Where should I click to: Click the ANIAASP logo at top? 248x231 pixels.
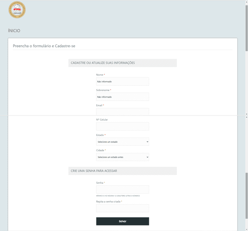pos(17,10)
